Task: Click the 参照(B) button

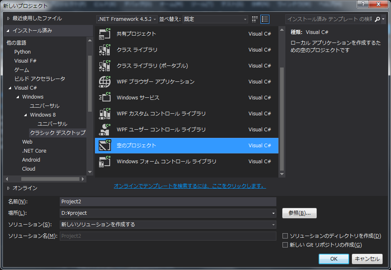Action: pyautogui.click(x=299, y=213)
